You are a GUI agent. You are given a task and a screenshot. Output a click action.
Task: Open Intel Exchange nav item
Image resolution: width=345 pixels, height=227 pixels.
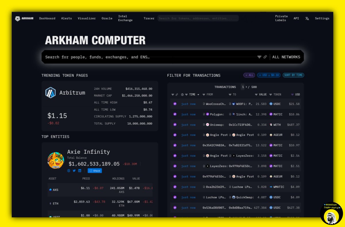click(x=125, y=18)
